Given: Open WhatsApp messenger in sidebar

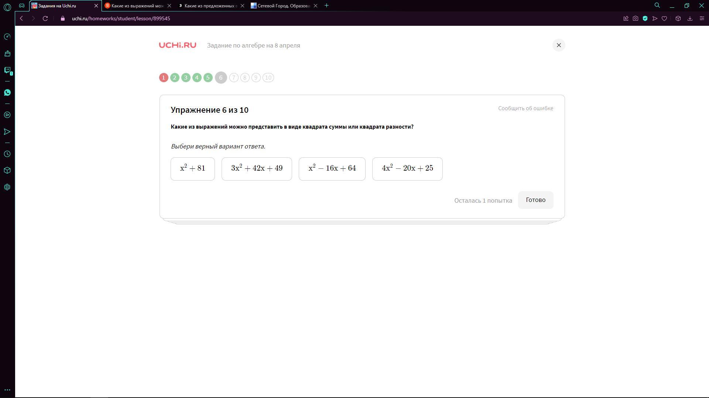Looking at the screenshot, I should 7,92.
